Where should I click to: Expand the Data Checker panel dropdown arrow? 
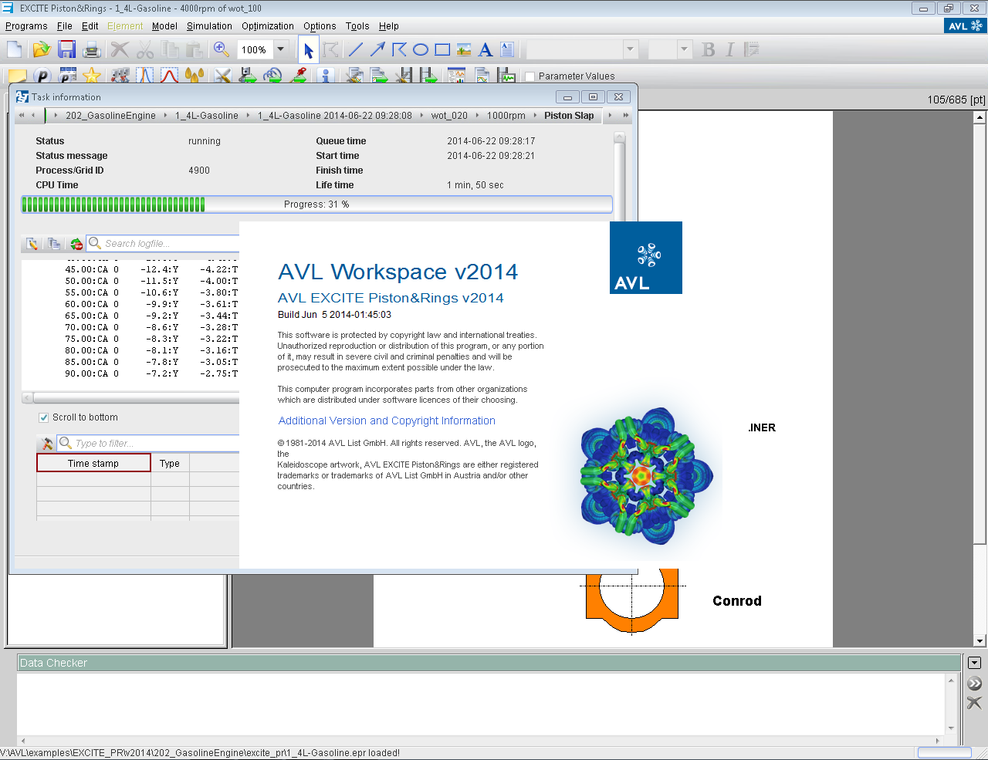(974, 663)
